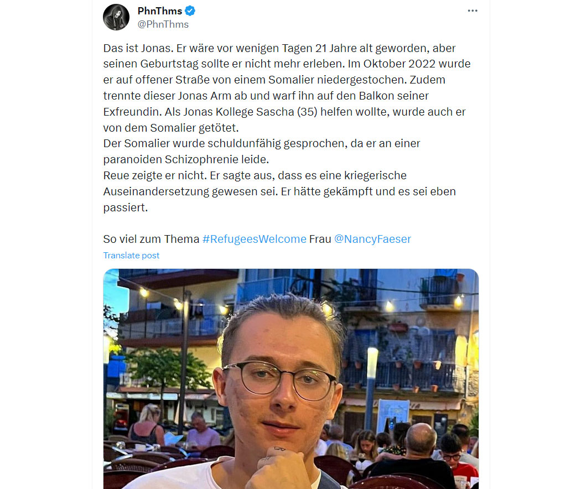Open the @PhnThms handle

[x=163, y=24]
